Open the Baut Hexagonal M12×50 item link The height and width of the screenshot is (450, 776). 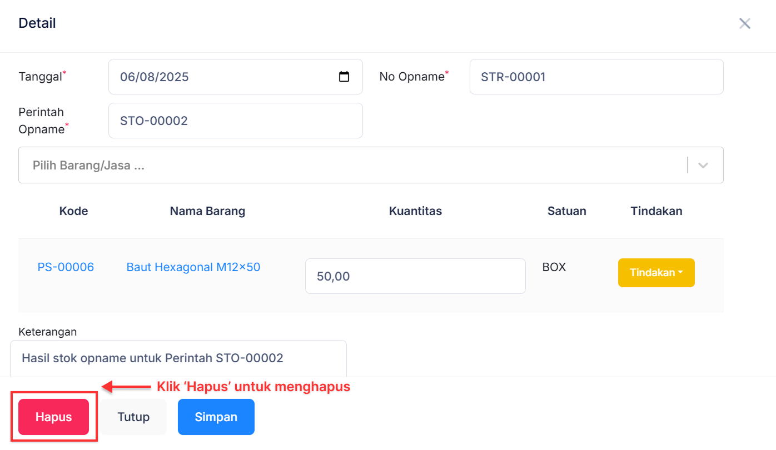click(193, 267)
